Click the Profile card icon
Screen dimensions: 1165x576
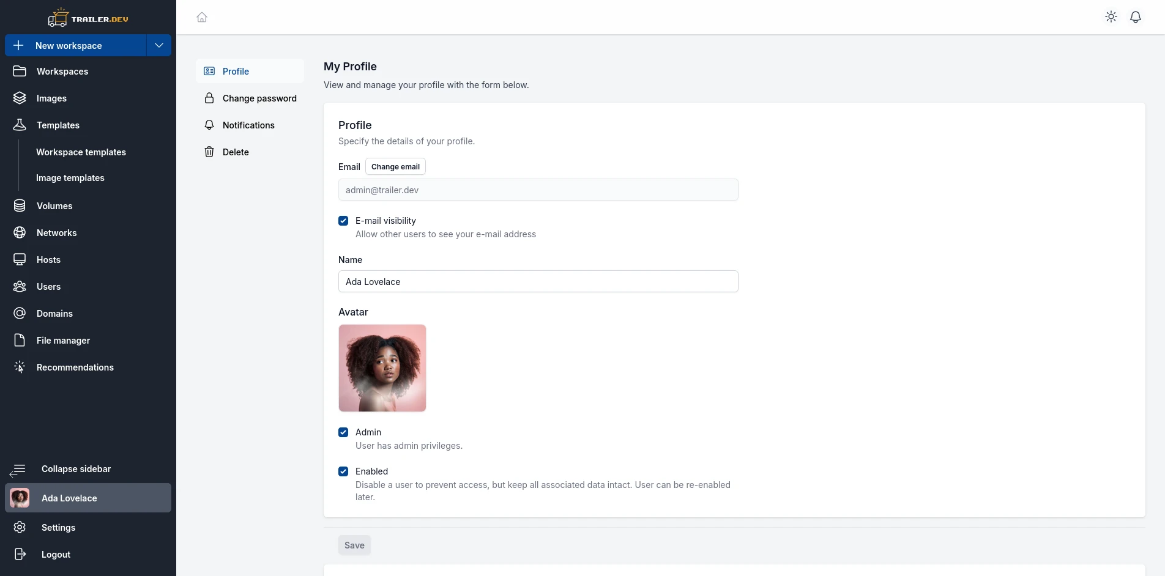[209, 71]
